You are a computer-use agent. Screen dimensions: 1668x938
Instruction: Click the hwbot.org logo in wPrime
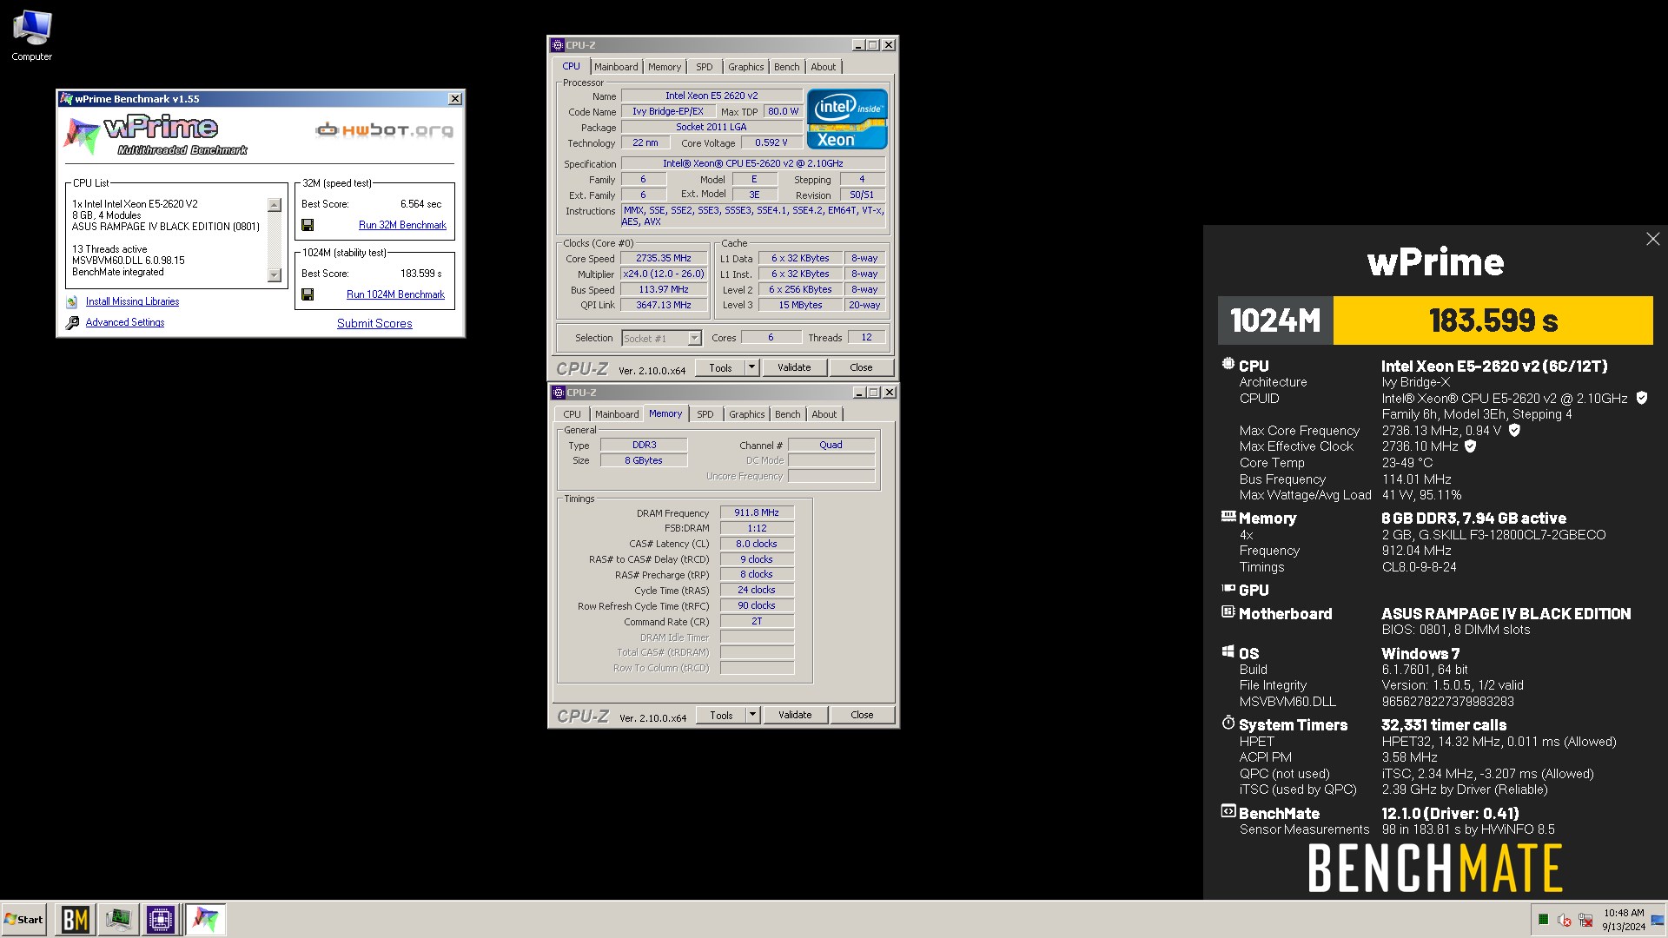(384, 130)
